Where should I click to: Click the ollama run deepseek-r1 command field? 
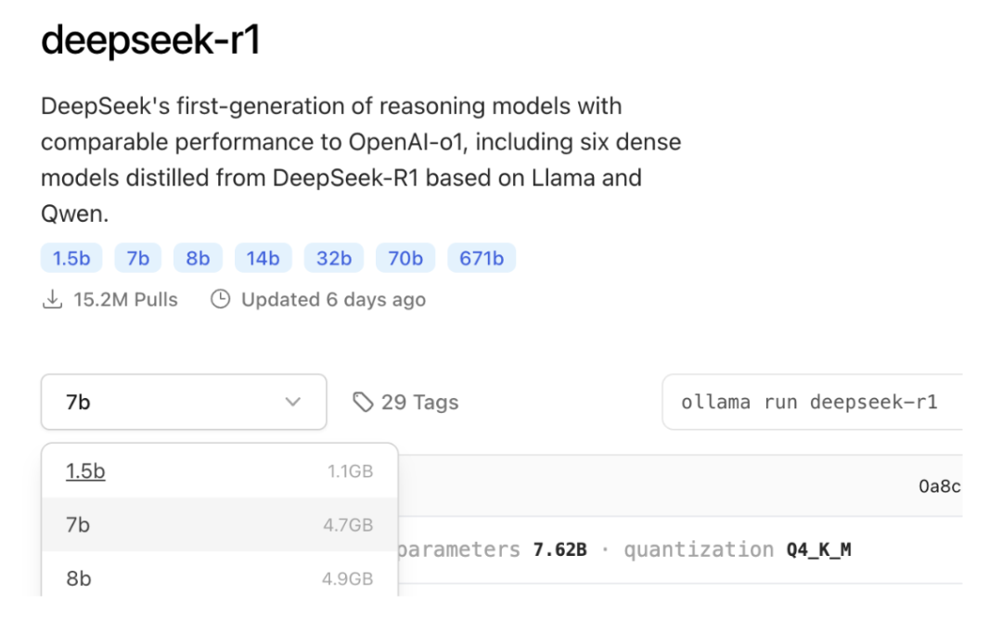click(x=810, y=402)
